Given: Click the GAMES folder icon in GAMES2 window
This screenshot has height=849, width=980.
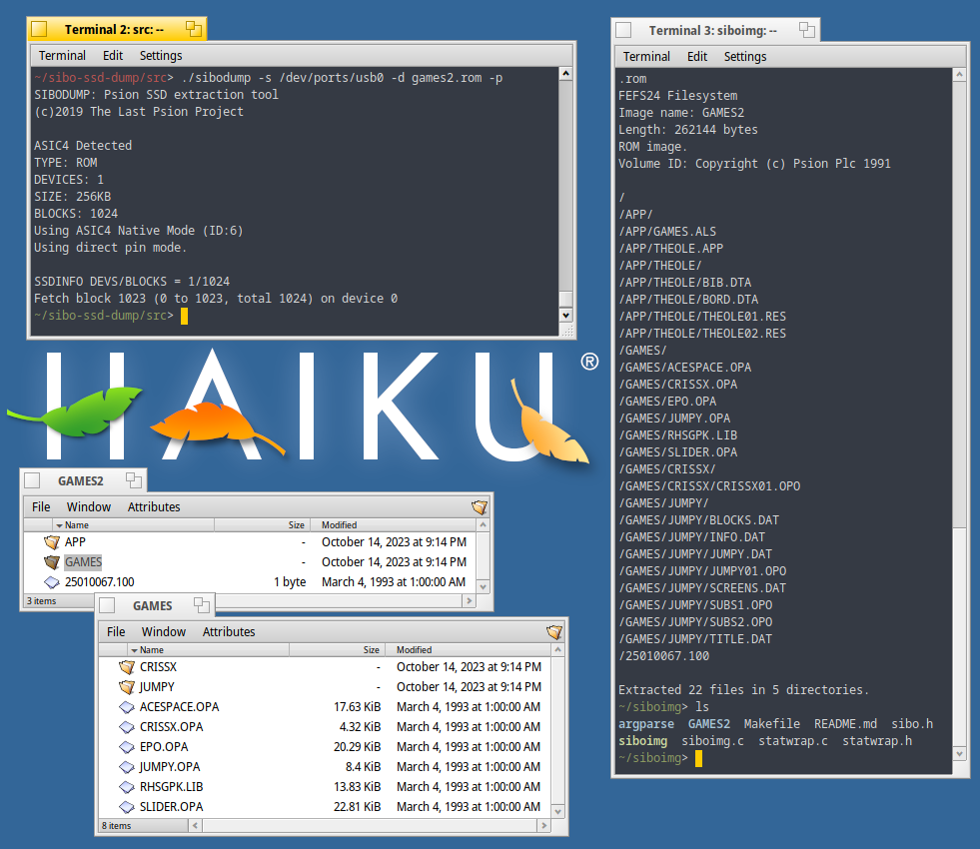Looking at the screenshot, I should (52, 562).
